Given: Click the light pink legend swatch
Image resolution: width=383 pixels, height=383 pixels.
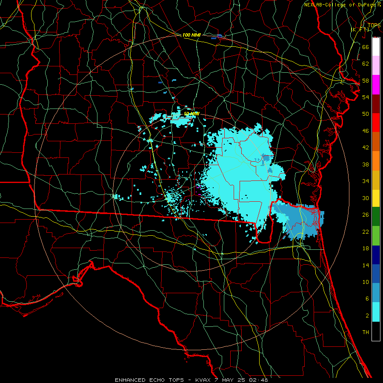Looking at the screenshot, I should [376, 66].
